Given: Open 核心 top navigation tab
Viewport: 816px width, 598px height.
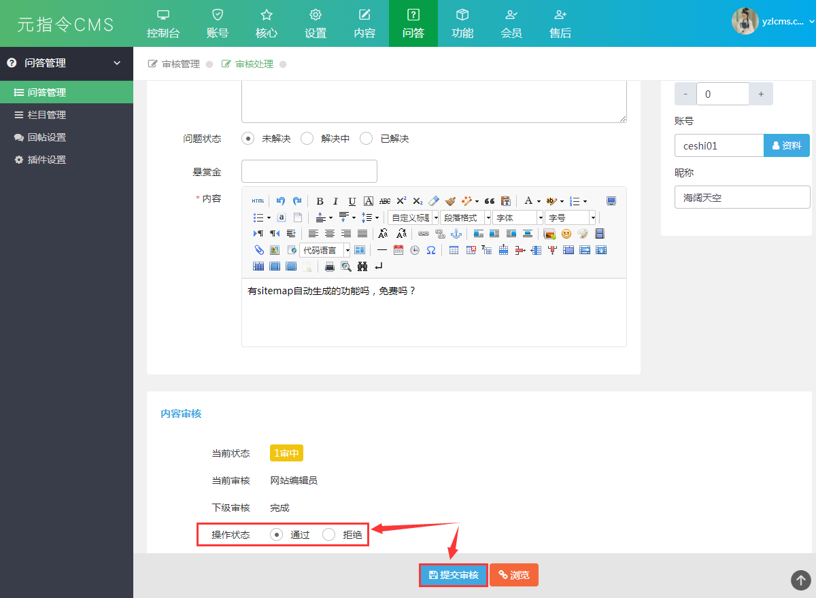Looking at the screenshot, I should pyautogui.click(x=267, y=24).
